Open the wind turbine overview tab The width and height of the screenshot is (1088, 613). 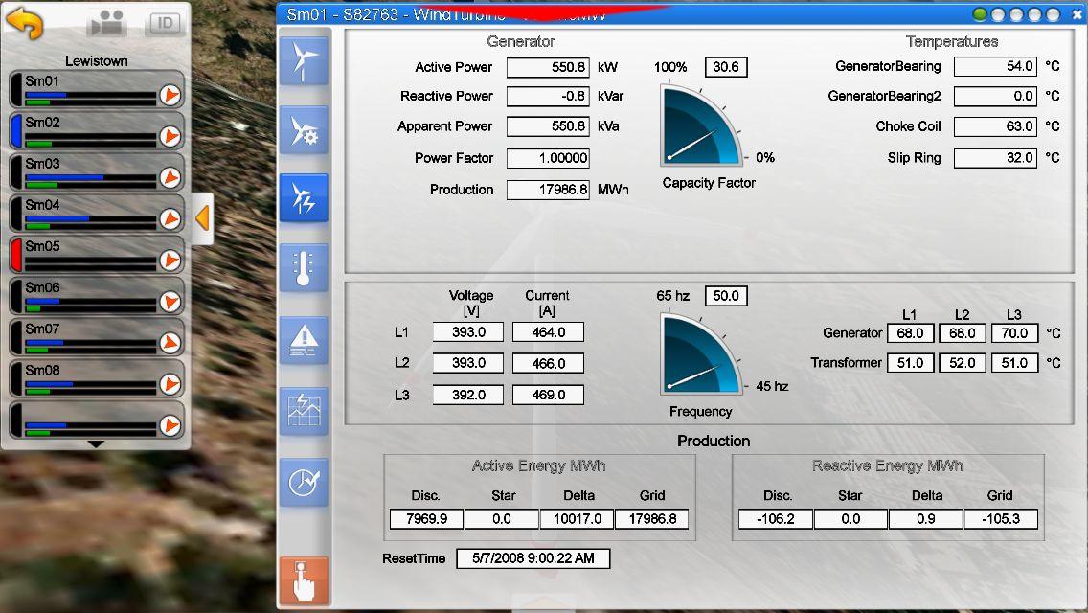[x=304, y=61]
